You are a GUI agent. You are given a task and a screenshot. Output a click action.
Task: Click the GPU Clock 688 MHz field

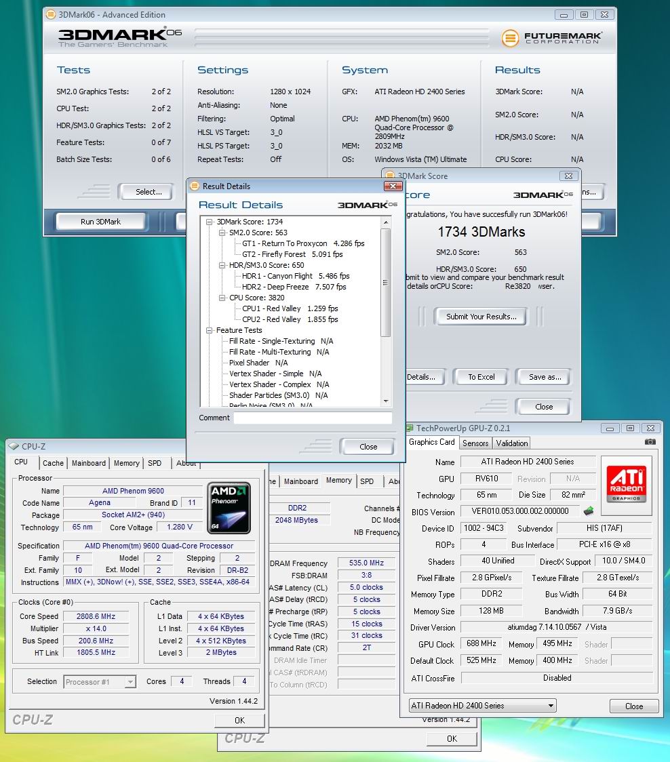pos(481,643)
